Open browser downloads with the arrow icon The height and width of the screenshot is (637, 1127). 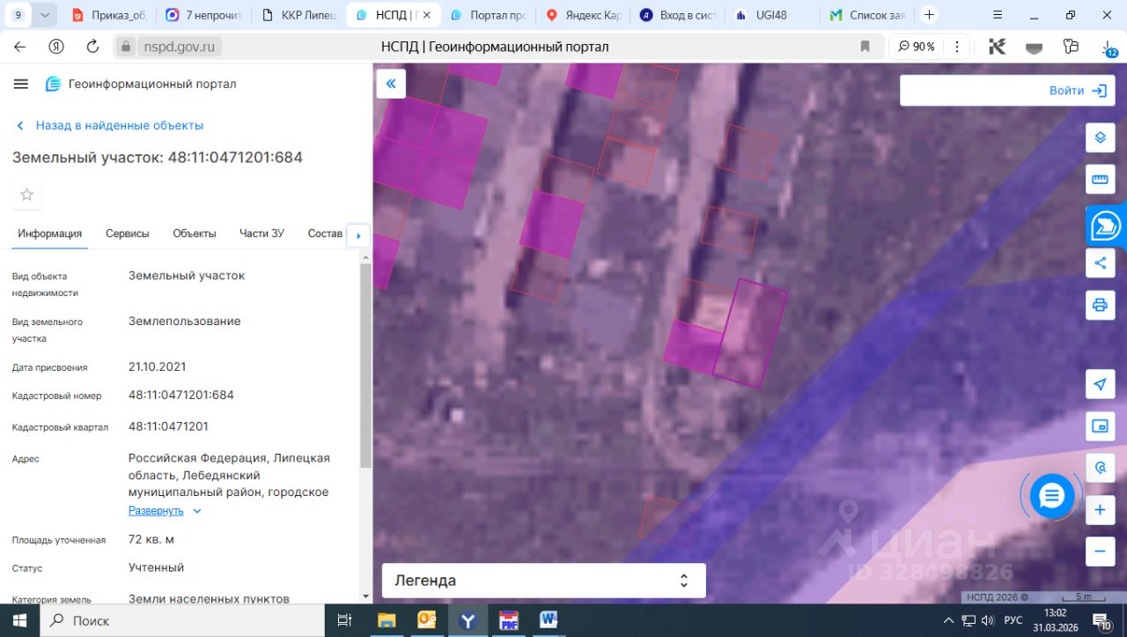click(1107, 47)
